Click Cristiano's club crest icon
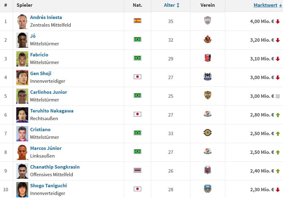The image size is (283, 198). [x=207, y=133]
